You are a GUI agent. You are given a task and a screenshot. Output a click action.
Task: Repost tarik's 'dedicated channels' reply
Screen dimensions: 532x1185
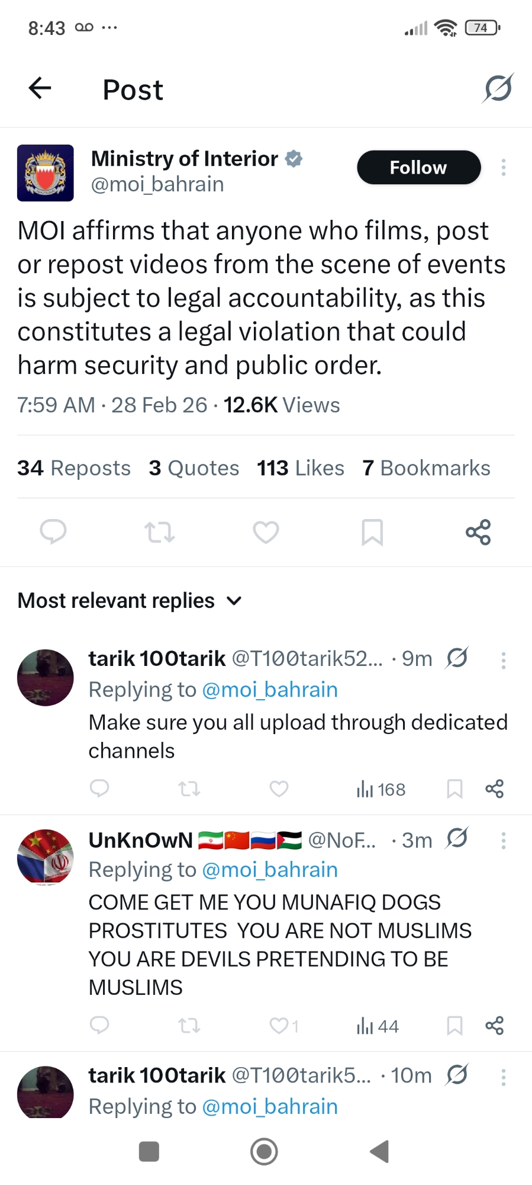(x=189, y=789)
